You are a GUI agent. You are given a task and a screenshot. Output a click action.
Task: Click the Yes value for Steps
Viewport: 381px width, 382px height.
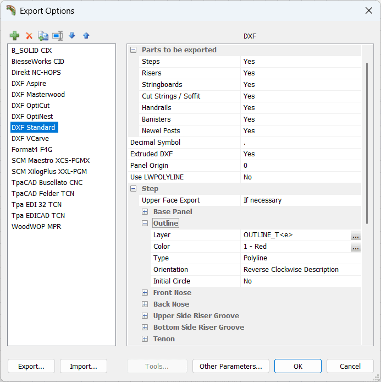(301, 62)
